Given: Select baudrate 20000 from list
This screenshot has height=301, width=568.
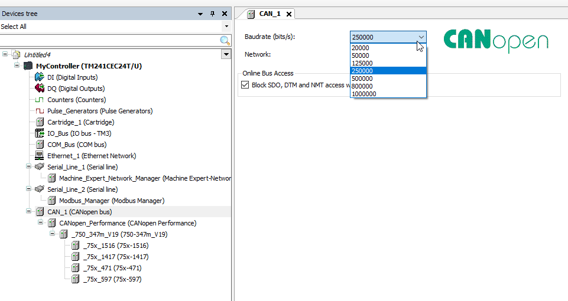Looking at the screenshot, I should click(388, 48).
